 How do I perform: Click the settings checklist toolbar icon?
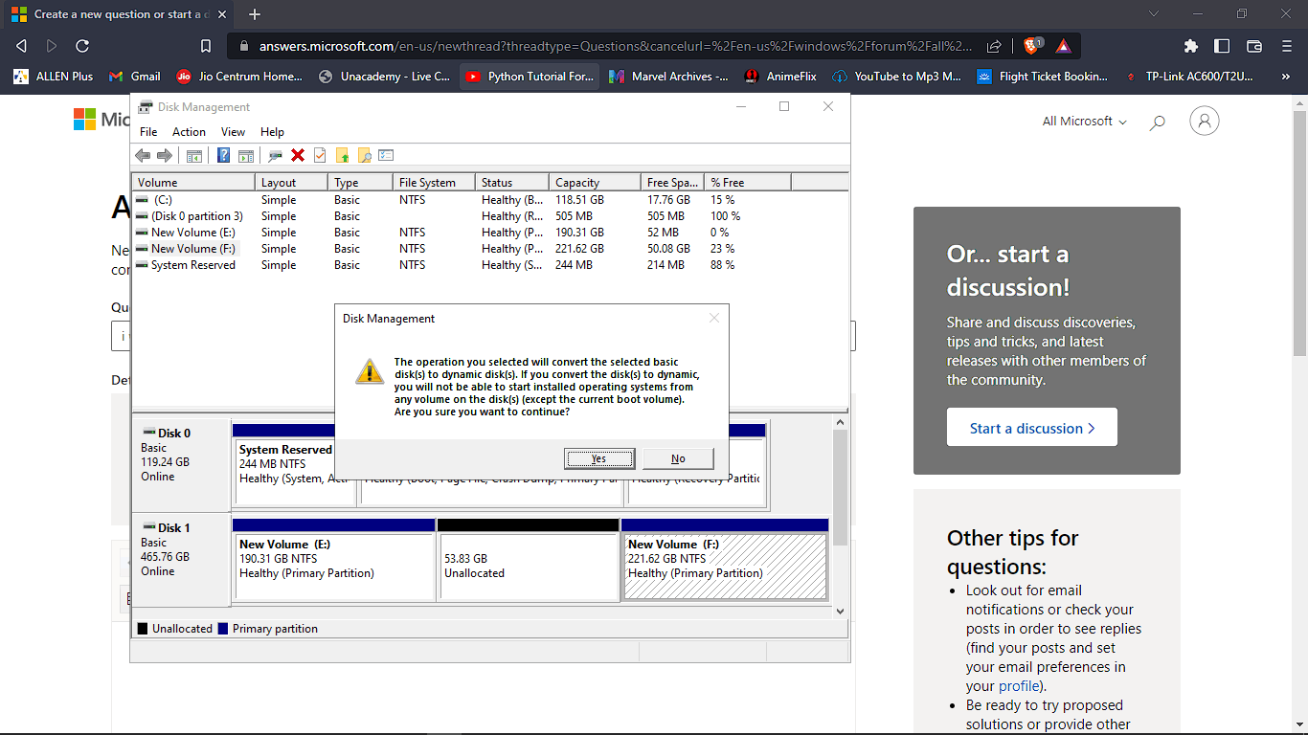click(387, 155)
